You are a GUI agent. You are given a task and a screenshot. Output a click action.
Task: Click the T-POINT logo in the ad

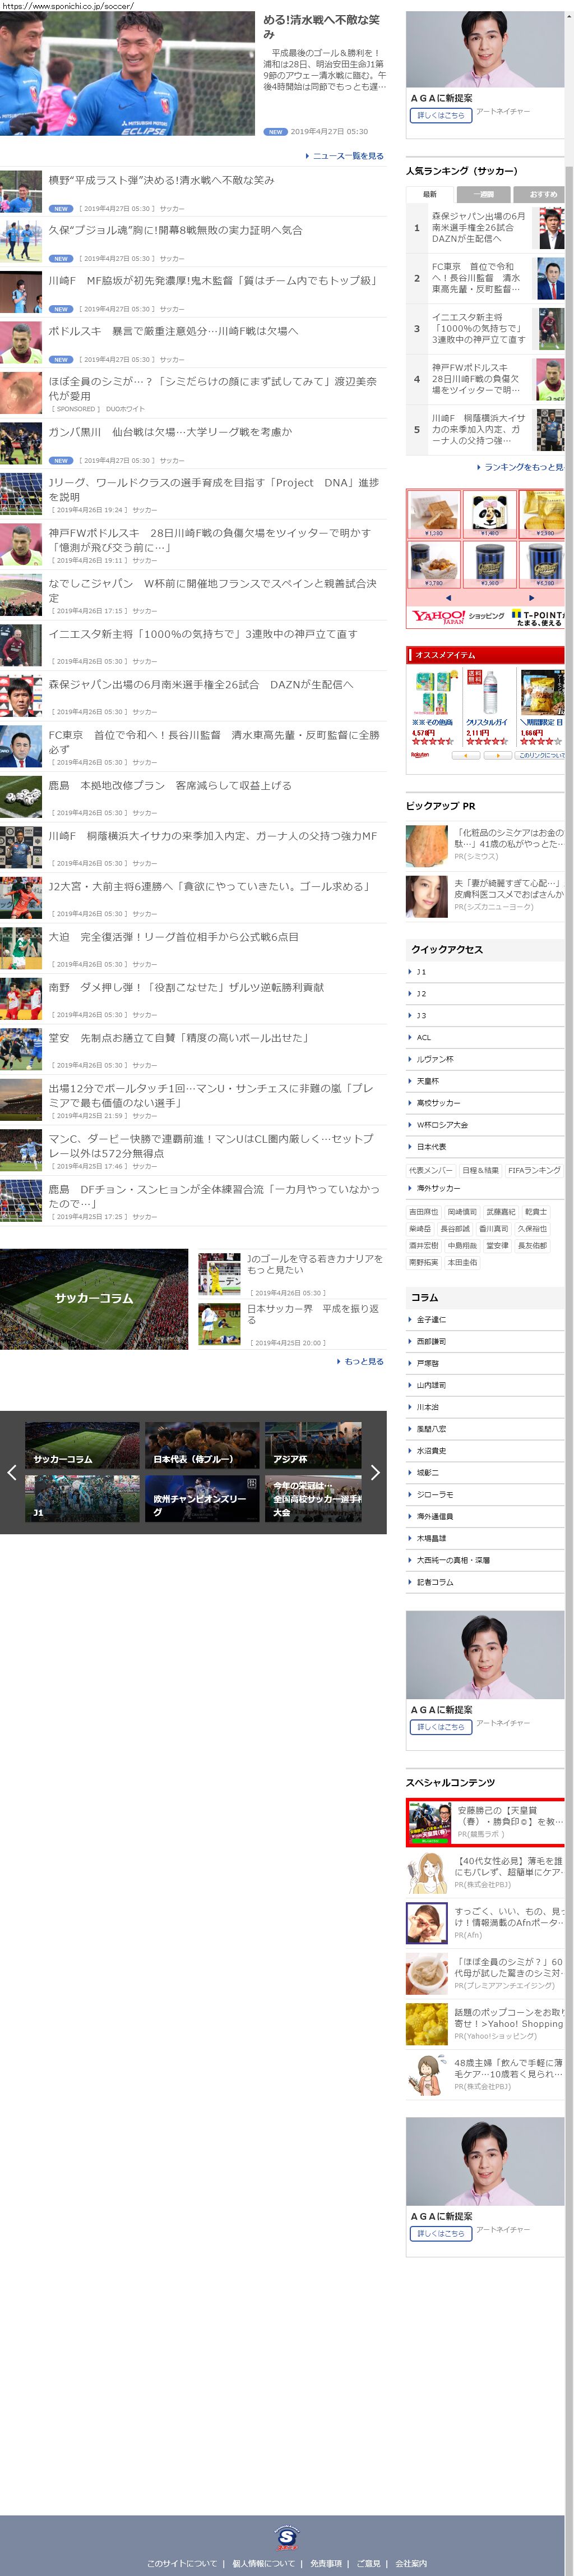[538, 617]
